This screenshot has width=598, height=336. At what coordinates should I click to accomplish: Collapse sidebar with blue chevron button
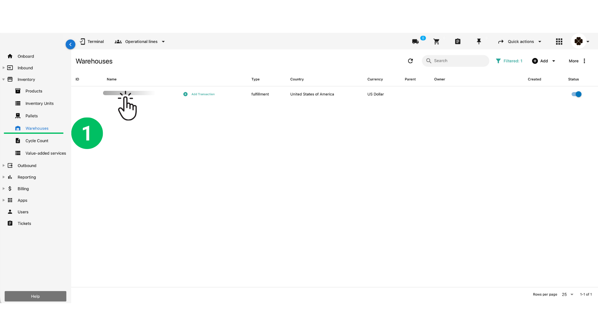click(70, 44)
